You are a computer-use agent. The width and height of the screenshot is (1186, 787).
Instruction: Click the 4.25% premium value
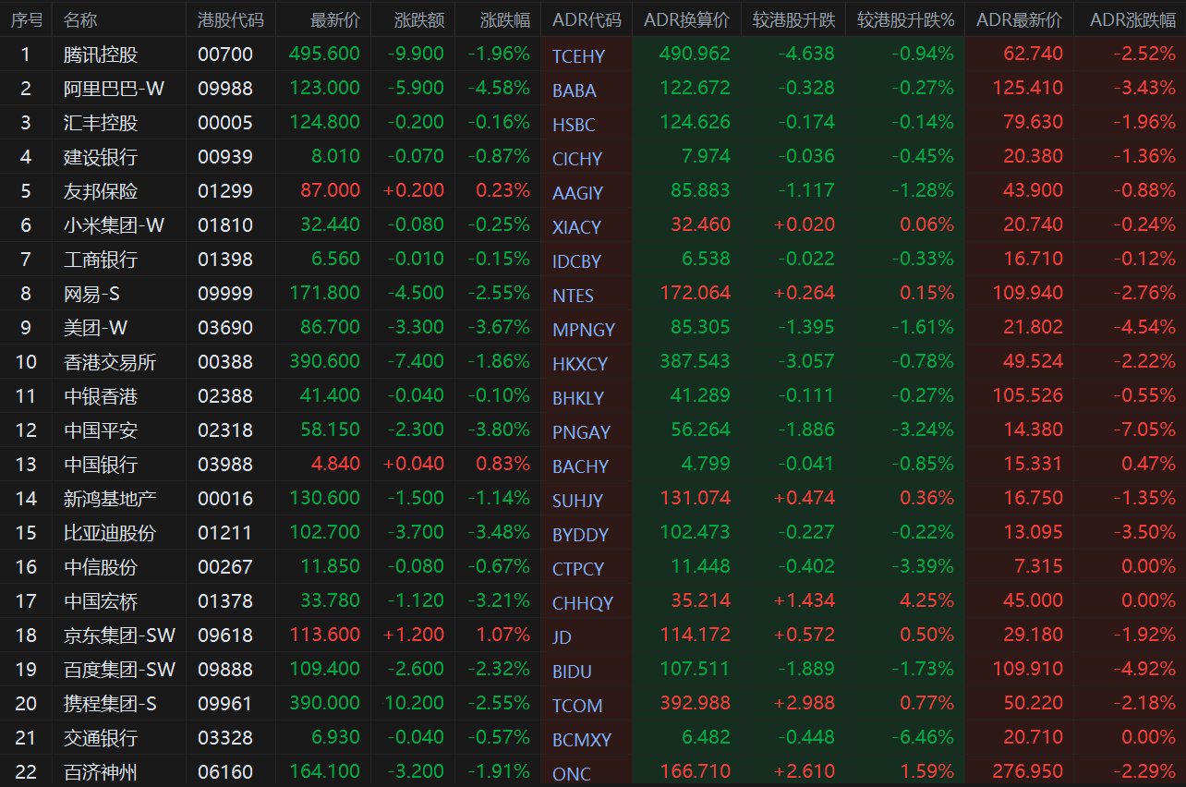pyautogui.click(x=927, y=601)
